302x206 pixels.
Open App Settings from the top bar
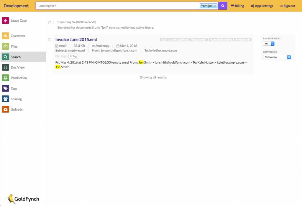262,6
